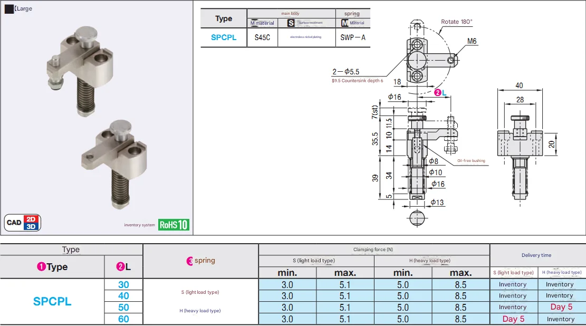Choose L value 50

pyautogui.click(x=123, y=308)
